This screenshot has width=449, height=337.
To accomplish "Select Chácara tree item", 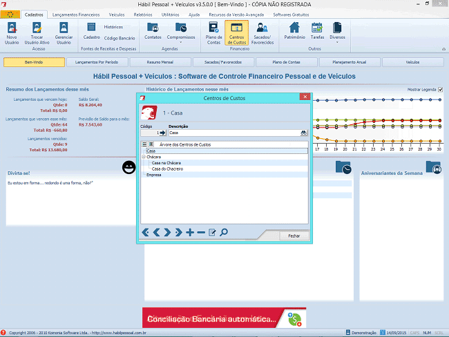I will (154, 157).
